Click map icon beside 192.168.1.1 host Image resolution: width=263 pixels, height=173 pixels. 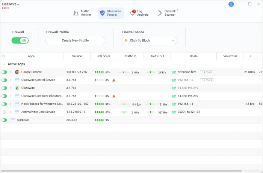[174, 104]
